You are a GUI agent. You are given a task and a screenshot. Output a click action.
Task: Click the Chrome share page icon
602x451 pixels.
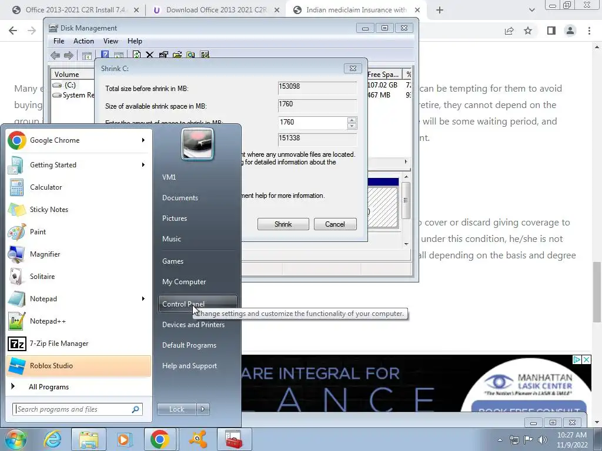point(509,31)
